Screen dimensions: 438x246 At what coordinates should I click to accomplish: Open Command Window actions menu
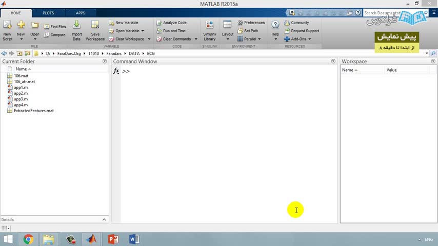click(333, 61)
